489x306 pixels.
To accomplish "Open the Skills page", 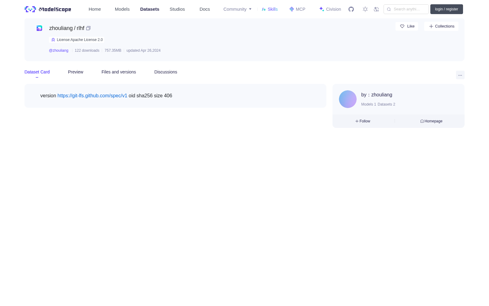I will click(x=270, y=9).
